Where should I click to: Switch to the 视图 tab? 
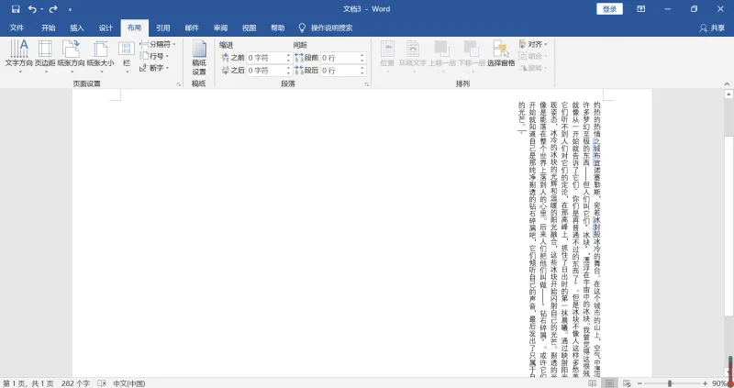pos(249,28)
